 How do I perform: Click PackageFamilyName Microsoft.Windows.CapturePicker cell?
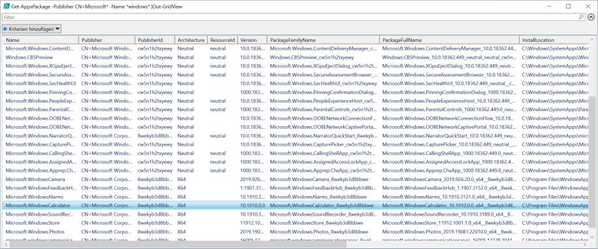324,144
